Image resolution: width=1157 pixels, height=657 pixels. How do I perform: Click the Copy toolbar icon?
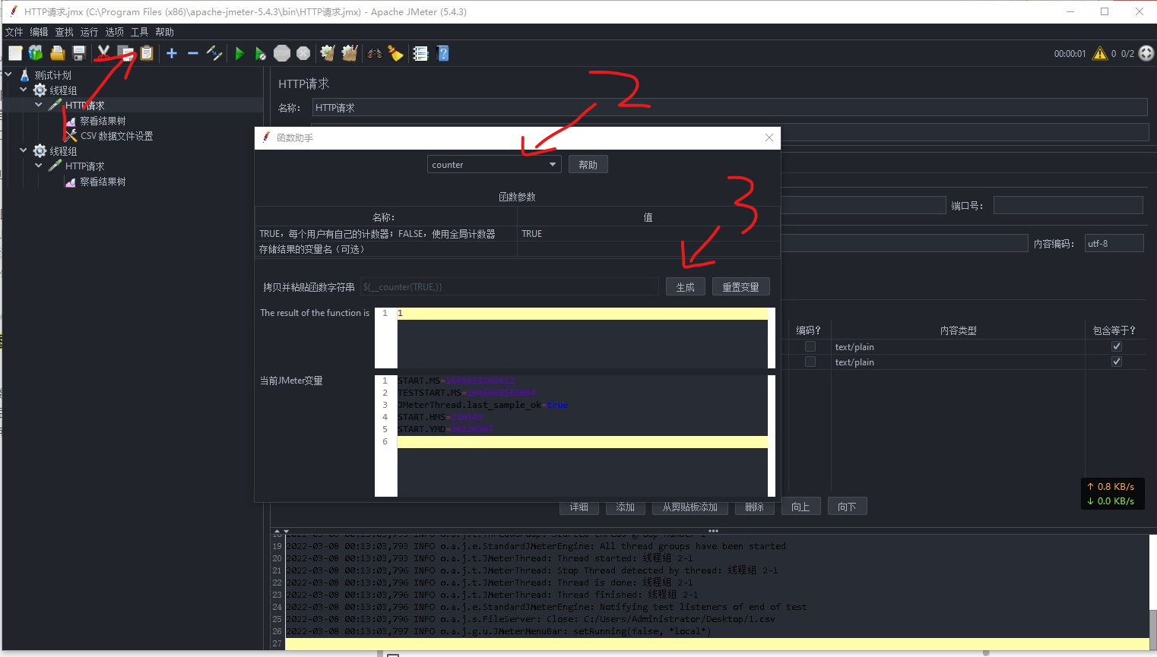(125, 53)
